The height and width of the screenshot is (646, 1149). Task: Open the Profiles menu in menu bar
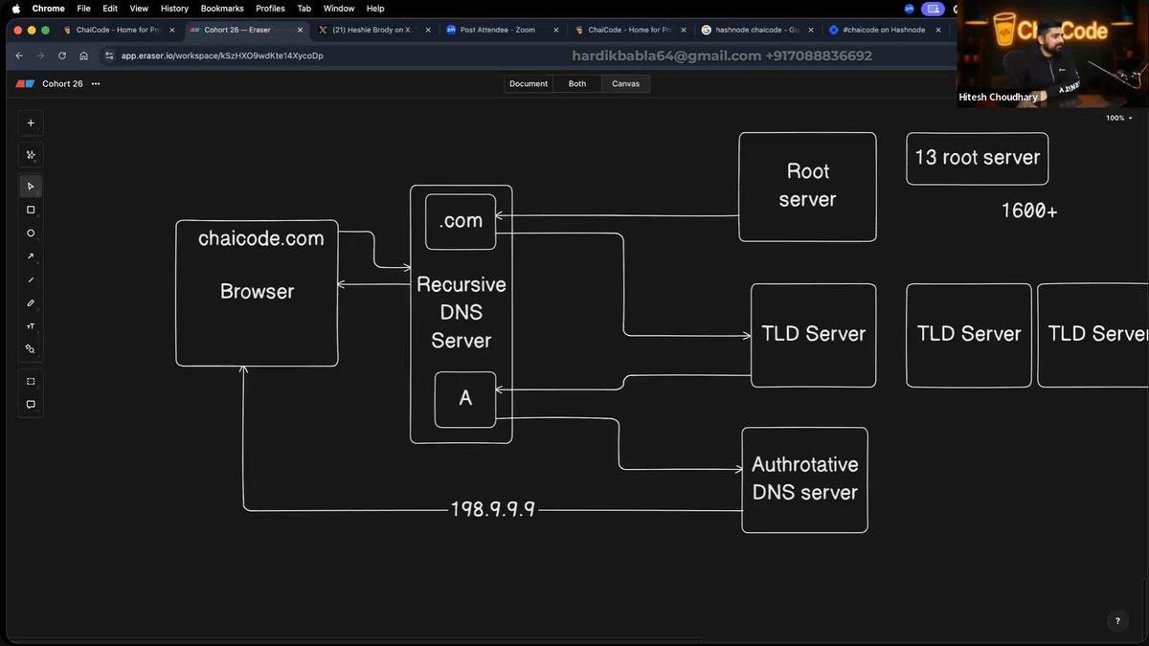[x=270, y=9]
